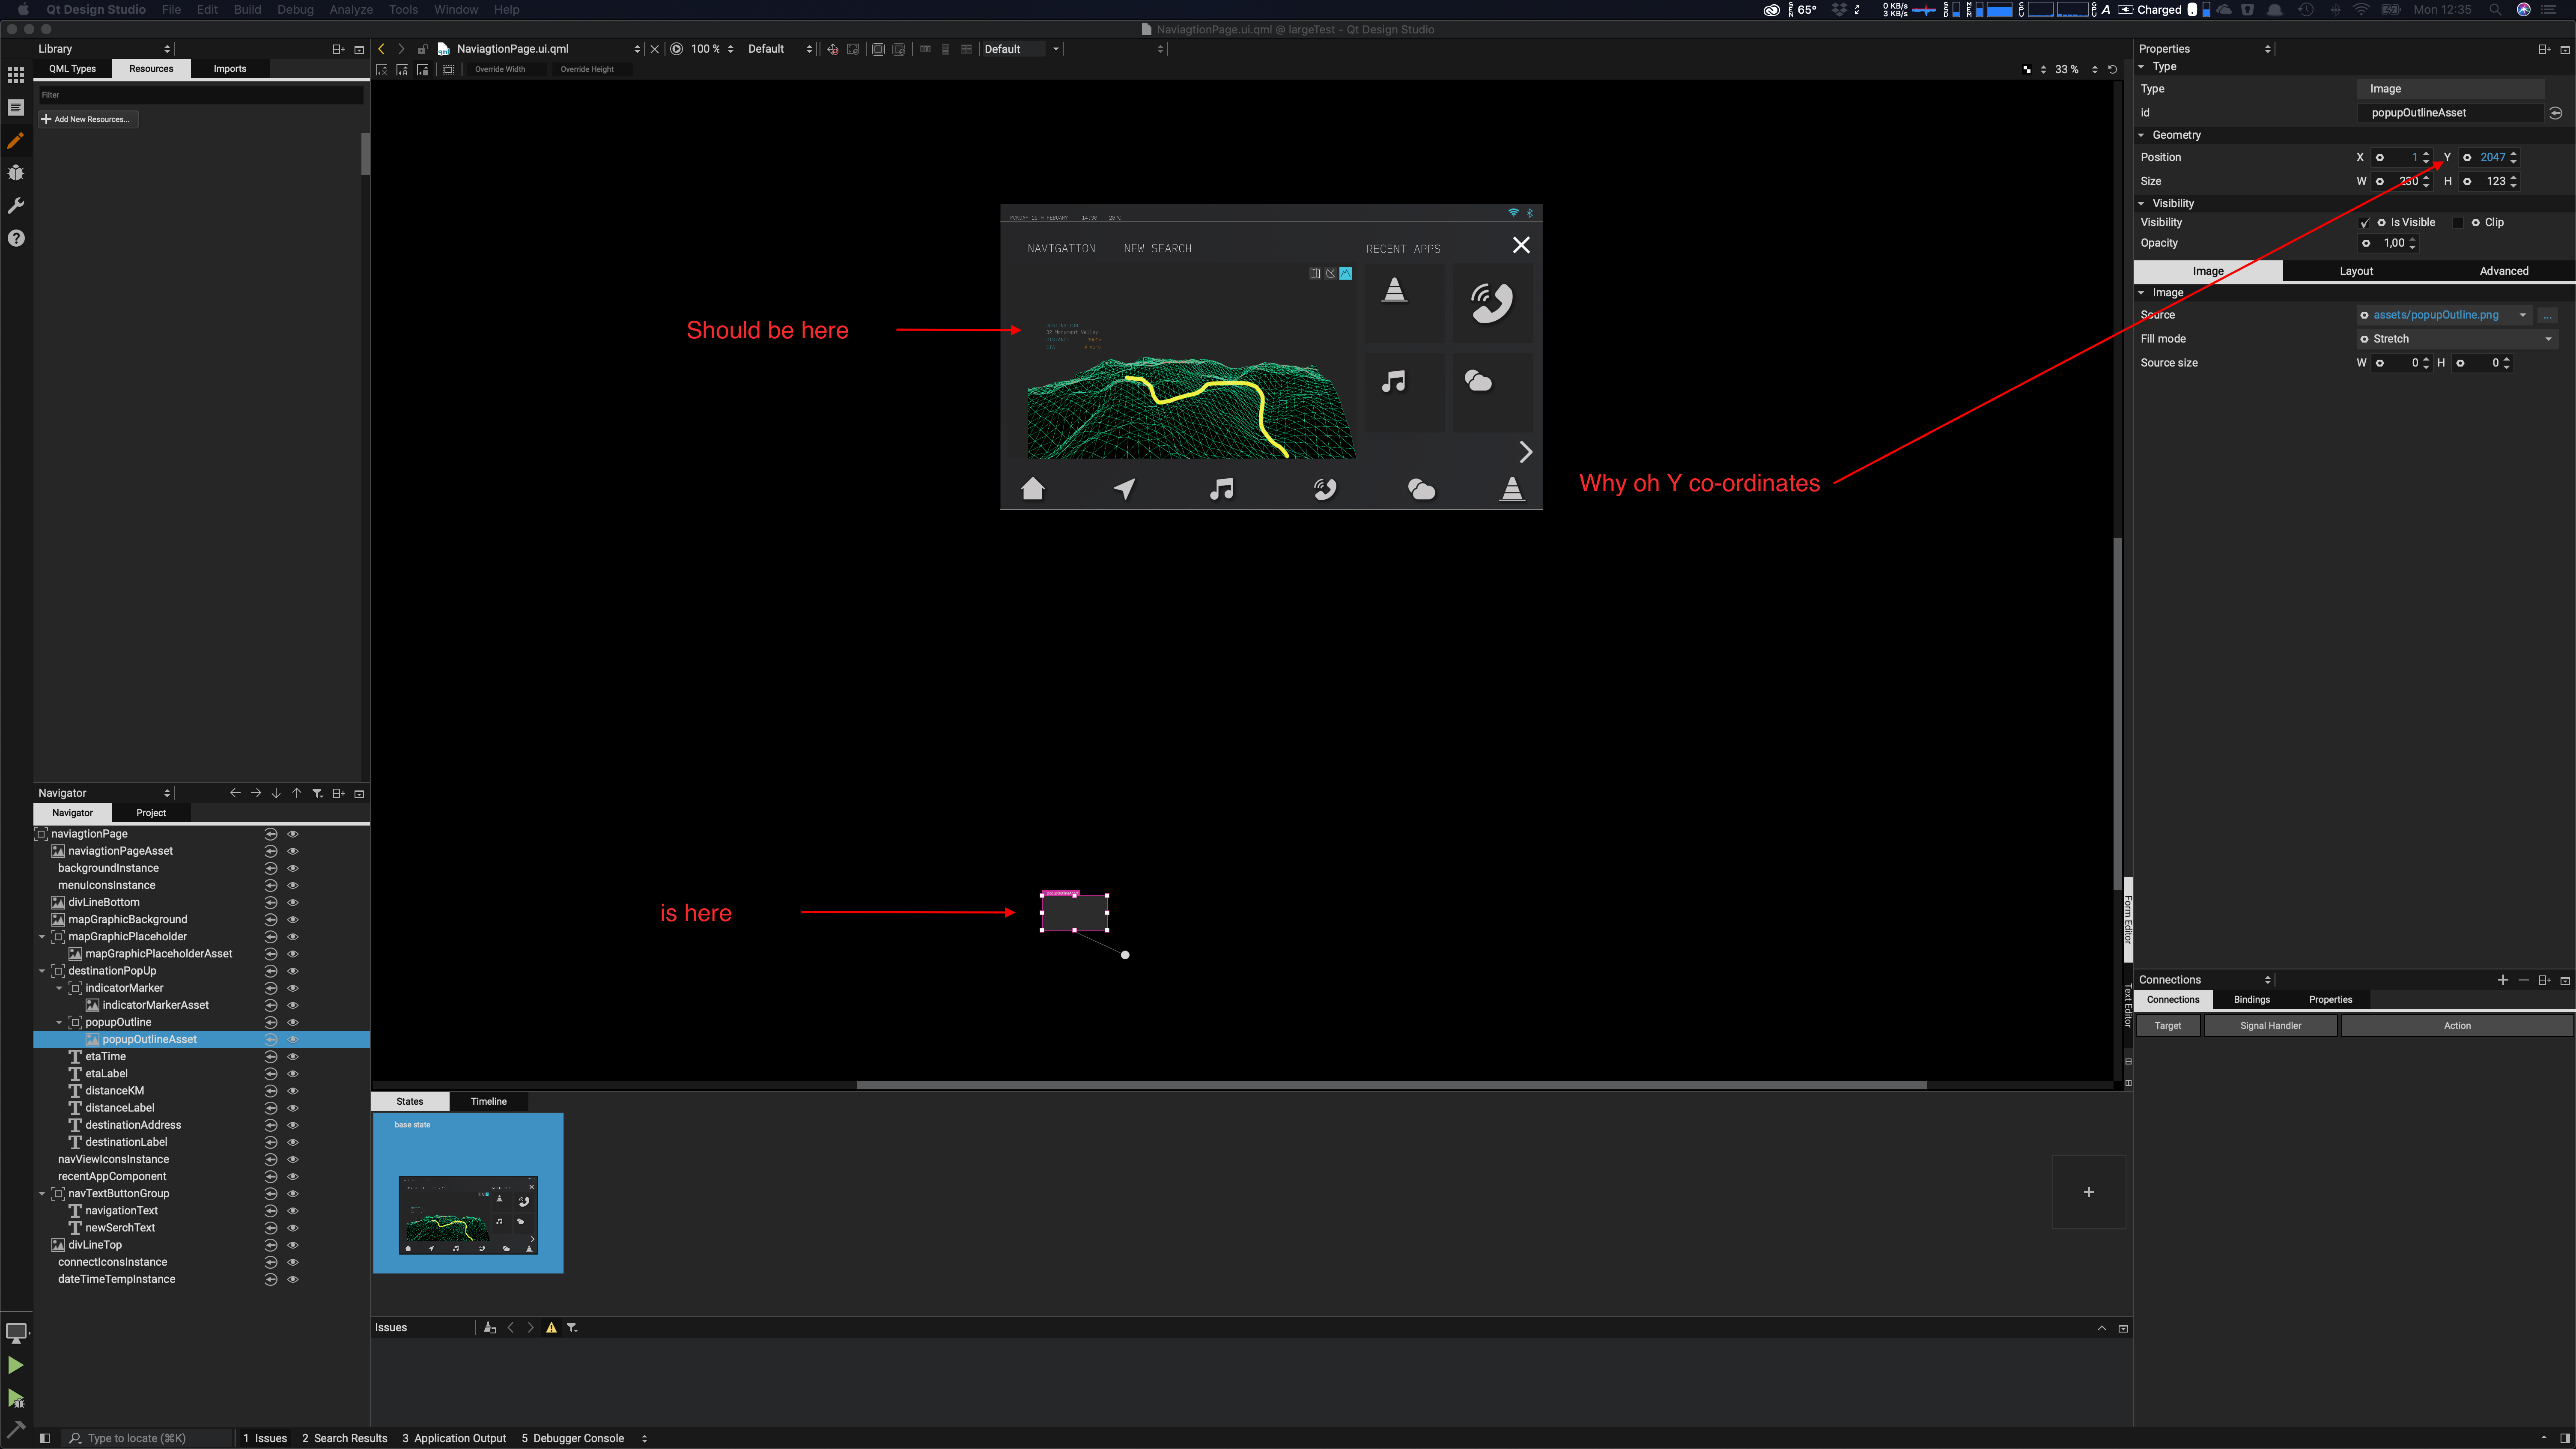Open the Fill mode Stretch dropdown
This screenshot has height=1449, width=2576.
click(x=2457, y=339)
